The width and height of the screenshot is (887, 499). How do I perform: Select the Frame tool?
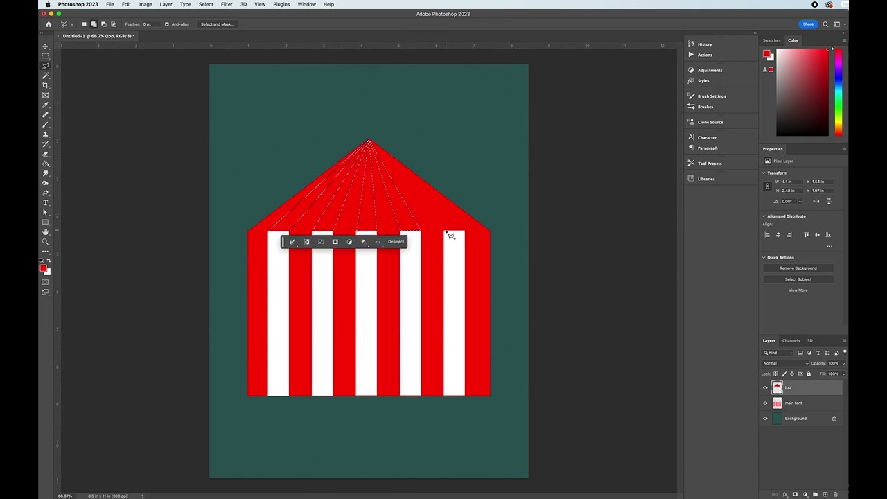click(46, 95)
